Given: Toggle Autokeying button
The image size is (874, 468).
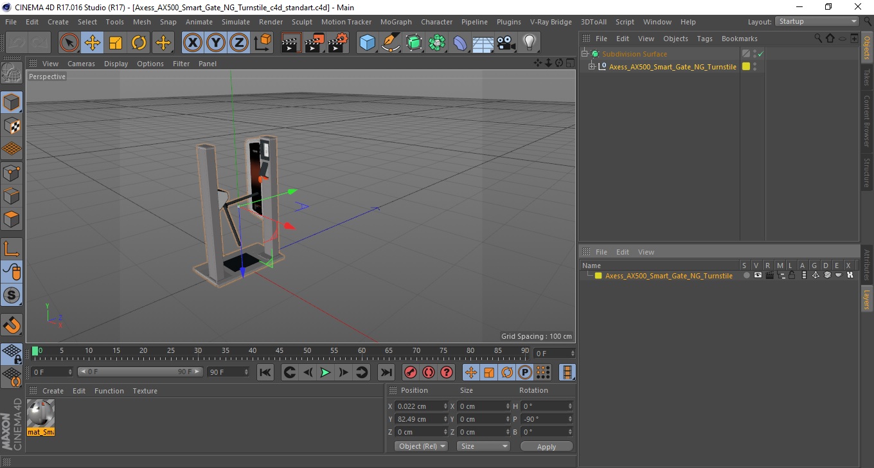Looking at the screenshot, I should click(x=429, y=372).
